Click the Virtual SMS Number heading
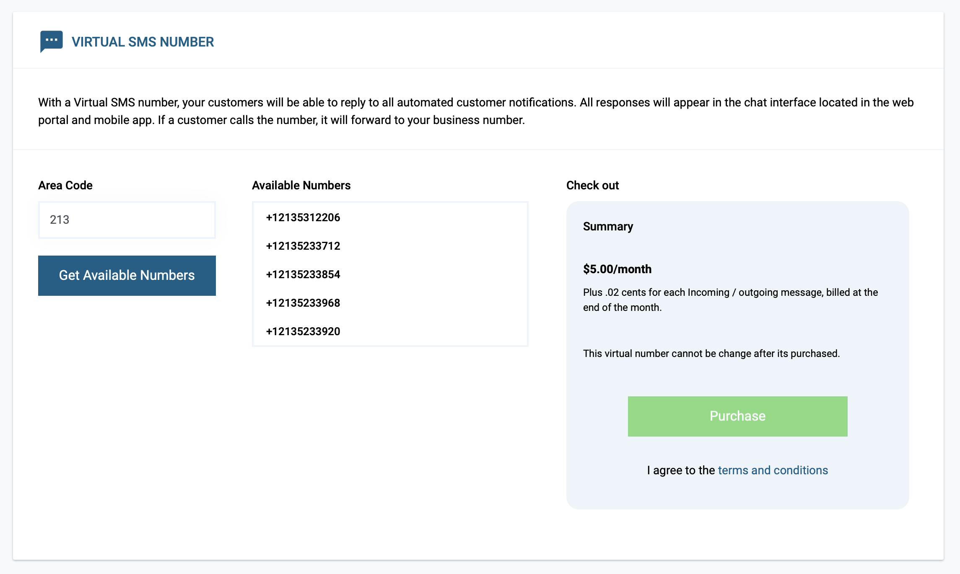This screenshot has width=960, height=574. (x=143, y=42)
